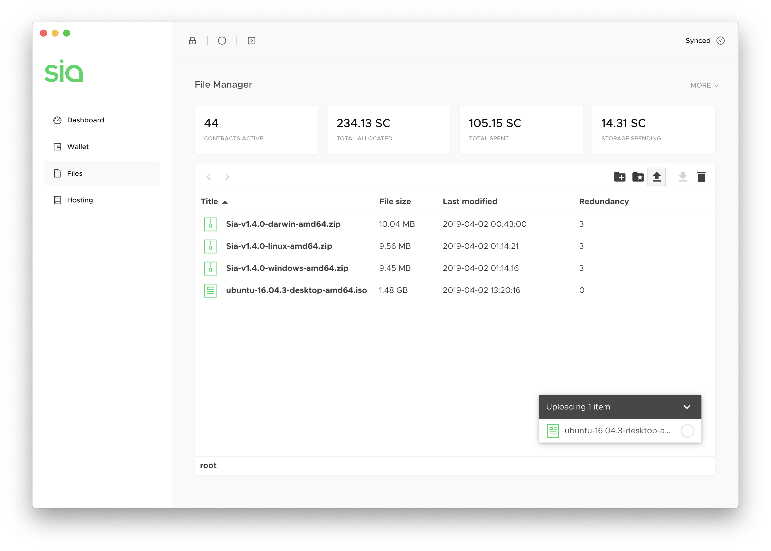Click the Synced status checkmark icon
Image resolution: width=771 pixels, height=551 pixels.
721,40
